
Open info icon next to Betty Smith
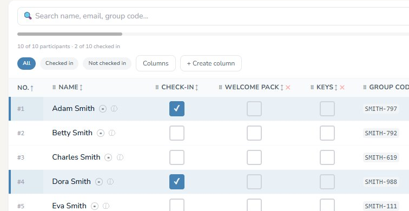111,133
